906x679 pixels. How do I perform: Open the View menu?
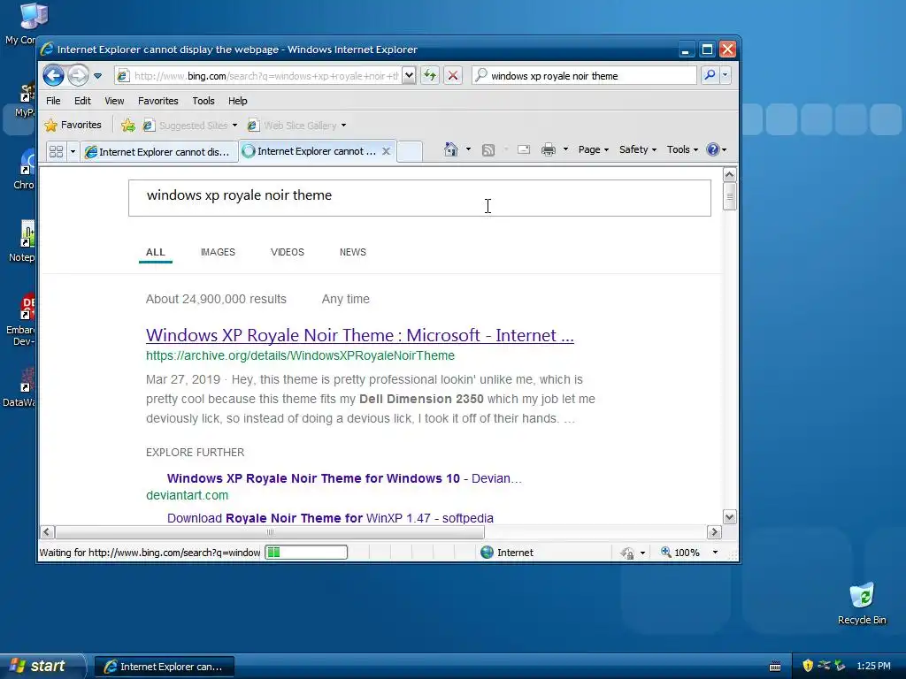tap(114, 101)
